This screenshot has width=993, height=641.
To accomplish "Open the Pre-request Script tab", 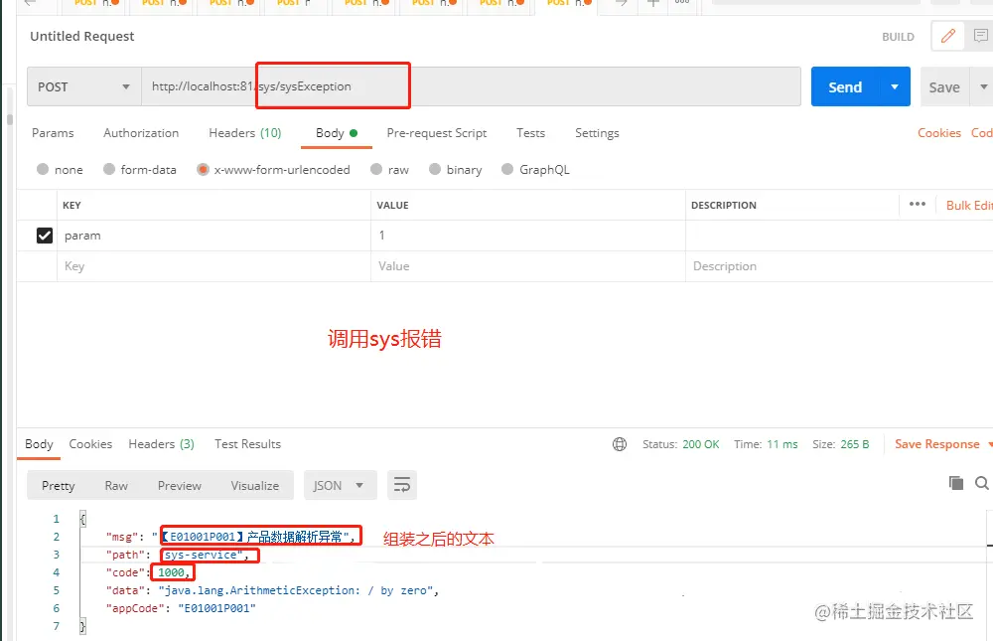I will pyautogui.click(x=437, y=133).
